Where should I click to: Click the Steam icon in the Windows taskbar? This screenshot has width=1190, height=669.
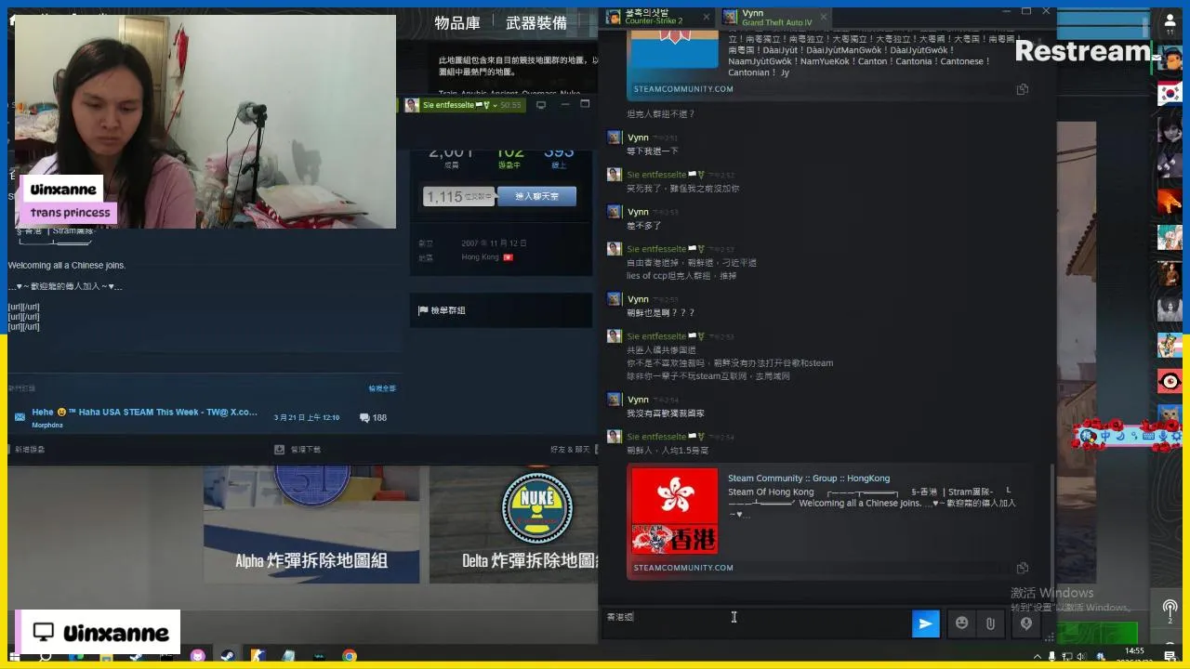228,656
